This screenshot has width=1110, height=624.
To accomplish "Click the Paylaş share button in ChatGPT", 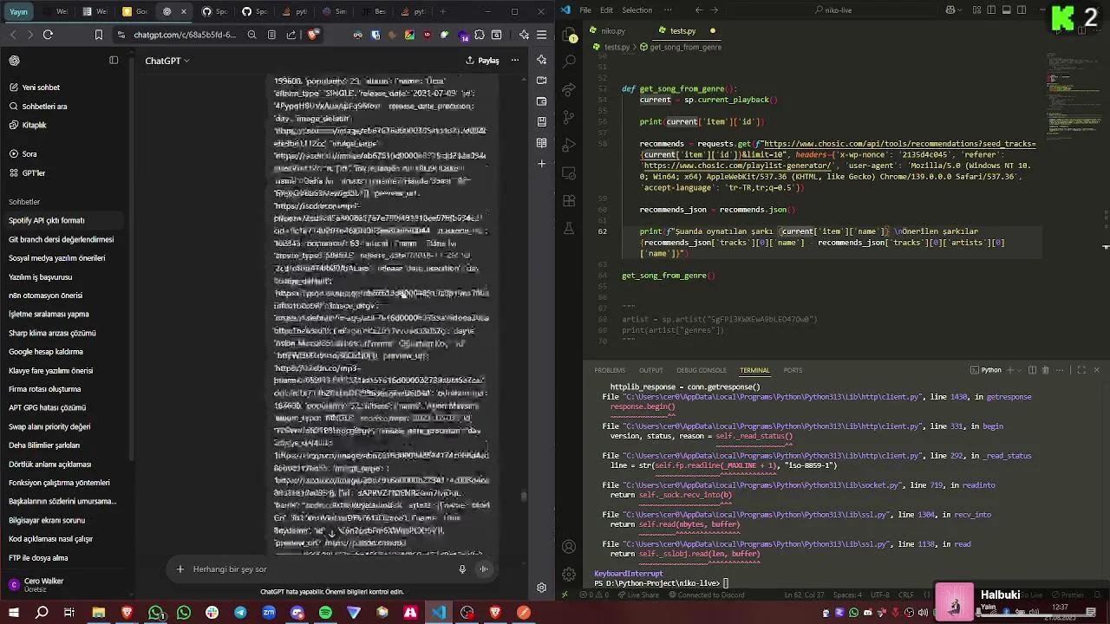I will click(x=482, y=61).
